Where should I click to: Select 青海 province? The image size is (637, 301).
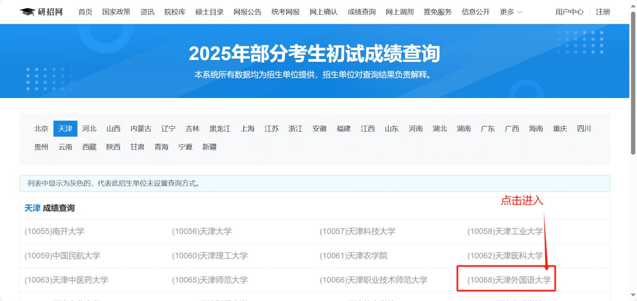pyautogui.click(x=162, y=147)
